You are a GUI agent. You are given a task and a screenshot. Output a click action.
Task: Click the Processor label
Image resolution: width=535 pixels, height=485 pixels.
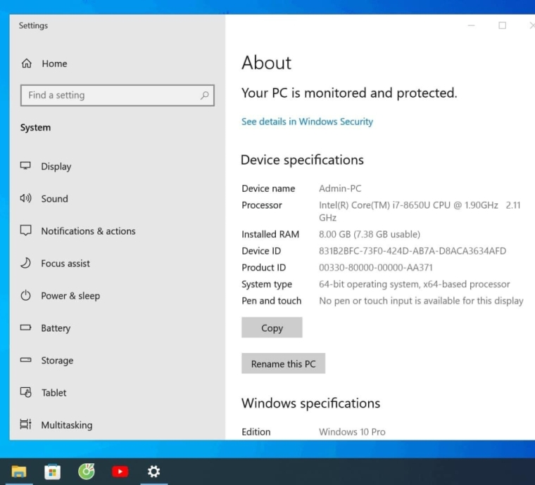262,205
